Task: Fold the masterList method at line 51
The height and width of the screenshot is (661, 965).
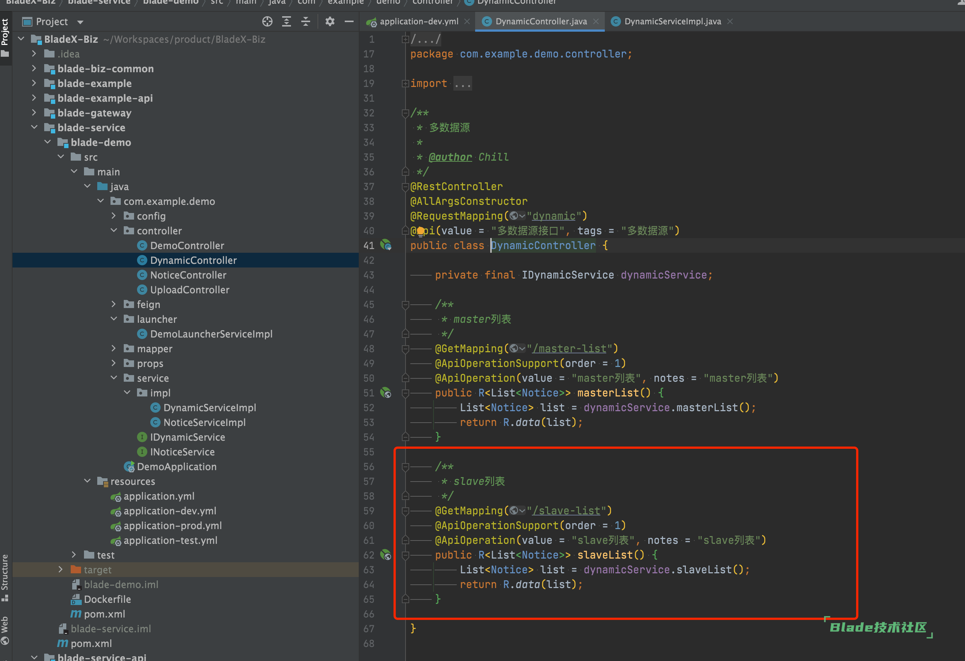Action: tap(405, 393)
